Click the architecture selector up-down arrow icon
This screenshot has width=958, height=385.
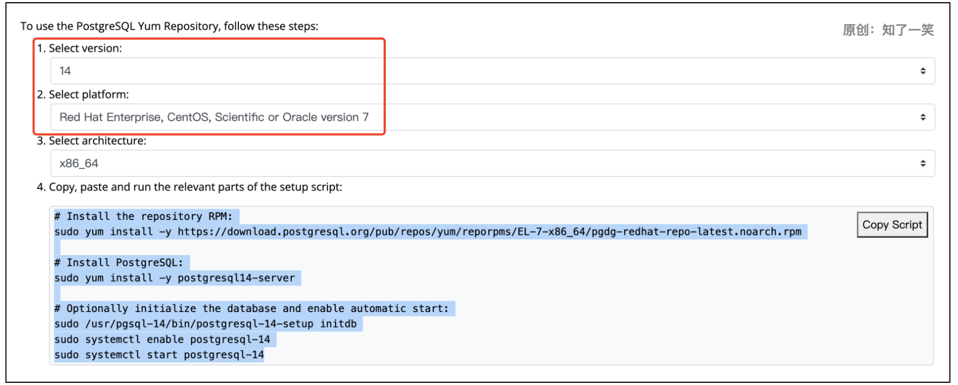pyautogui.click(x=923, y=163)
